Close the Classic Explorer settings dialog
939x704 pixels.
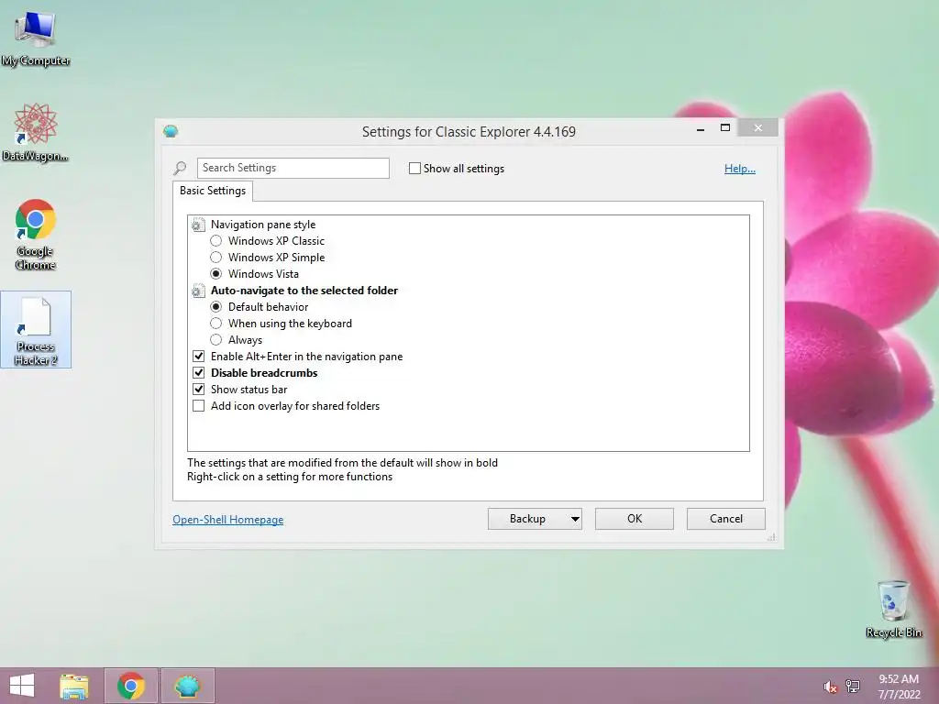pyautogui.click(x=758, y=127)
